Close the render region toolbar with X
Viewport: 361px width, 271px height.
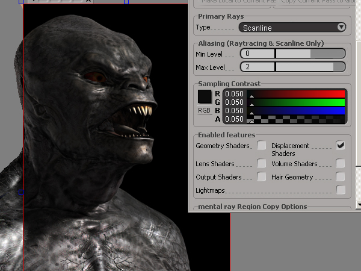89,1
